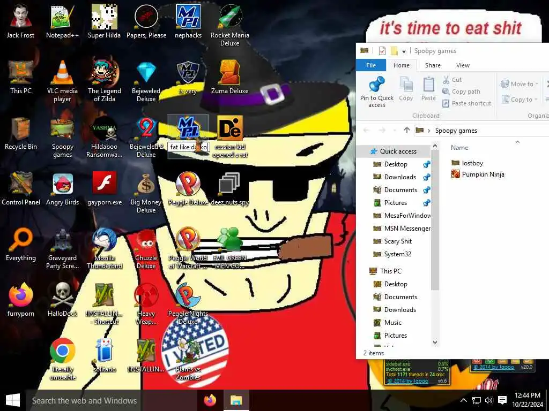
Task: Open Music under This PC
Action: pyautogui.click(x=392, y=322)
